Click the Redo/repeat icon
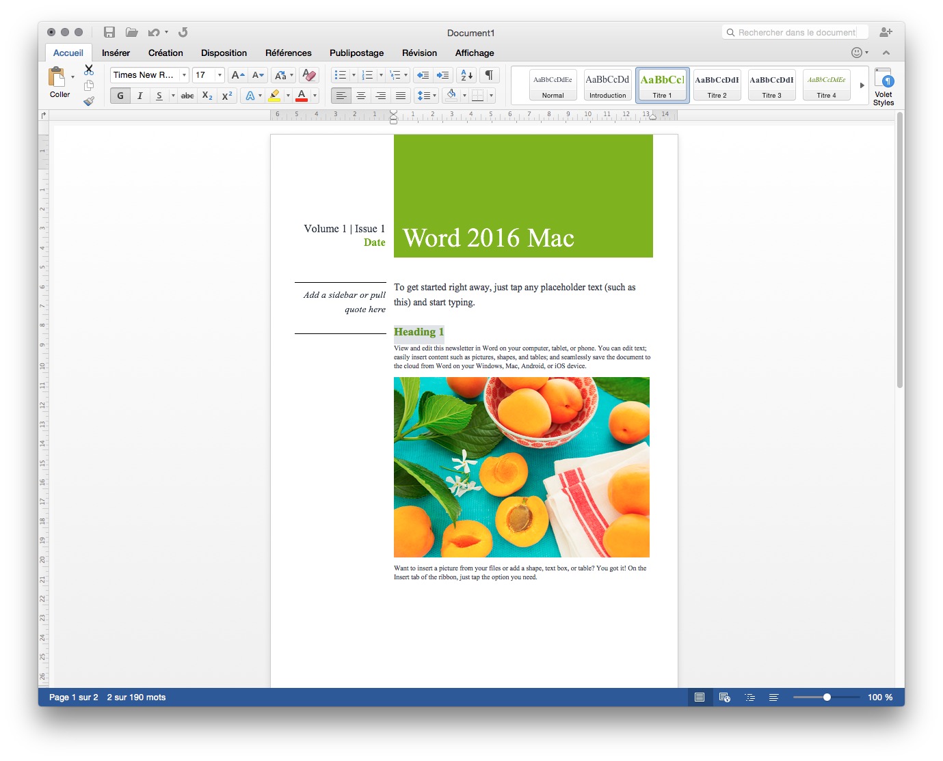 click(183, 32)
